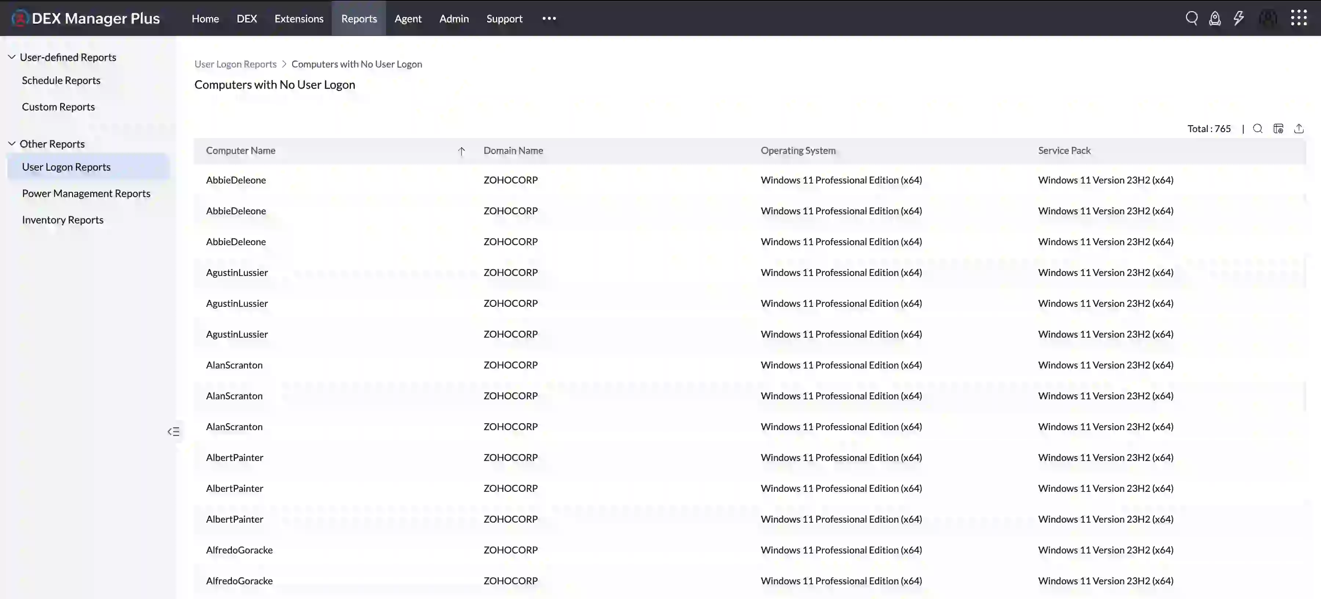
Task: Select the topmost AlanScranton computer name
Action: [234, 365]
